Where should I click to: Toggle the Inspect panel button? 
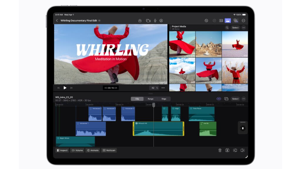tap(62, 150)
